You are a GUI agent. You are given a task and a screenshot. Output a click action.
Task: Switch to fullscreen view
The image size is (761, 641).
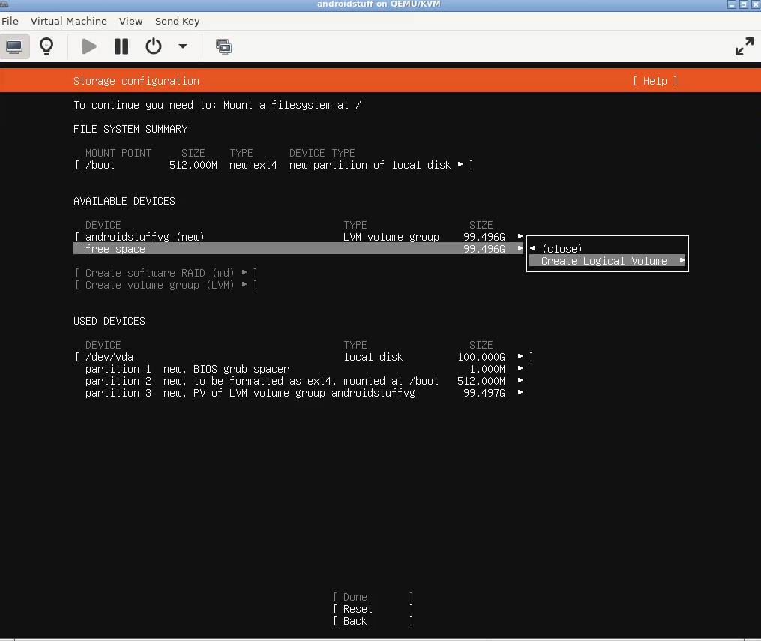coord(745,46)
